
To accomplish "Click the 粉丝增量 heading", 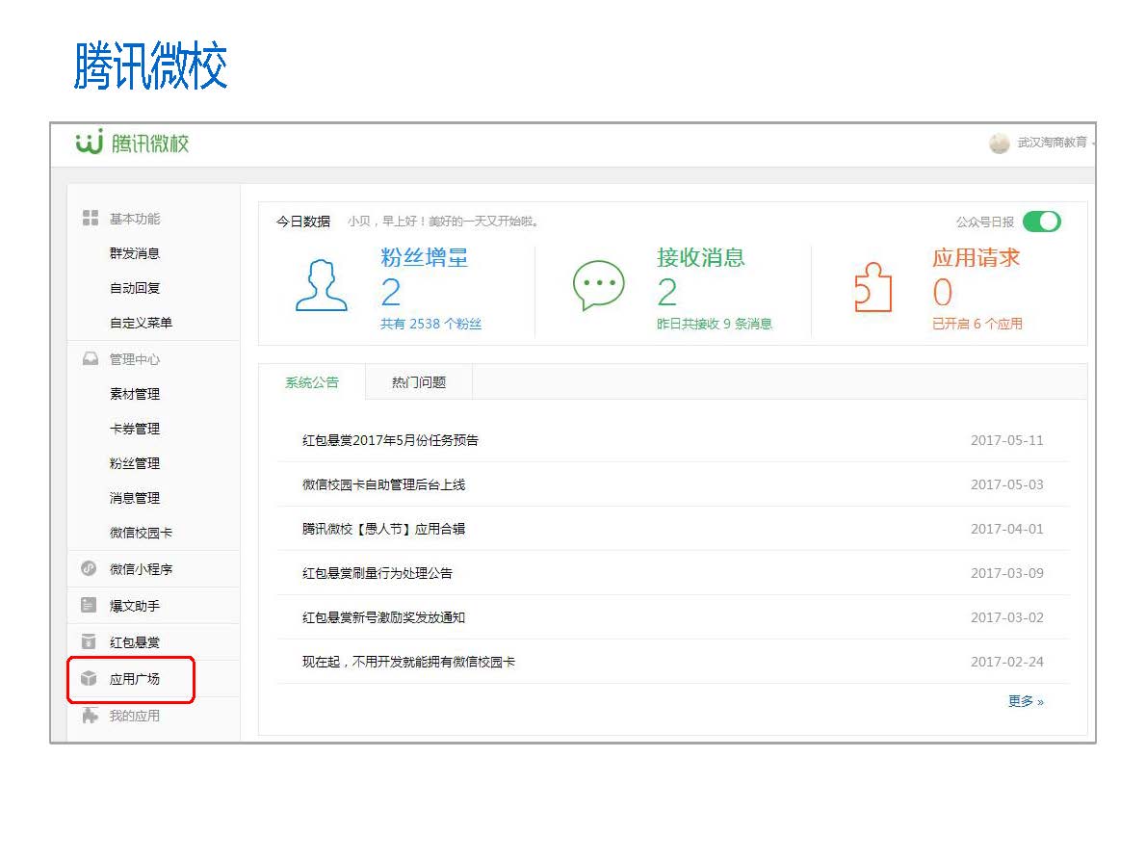I will pos(424,257).
